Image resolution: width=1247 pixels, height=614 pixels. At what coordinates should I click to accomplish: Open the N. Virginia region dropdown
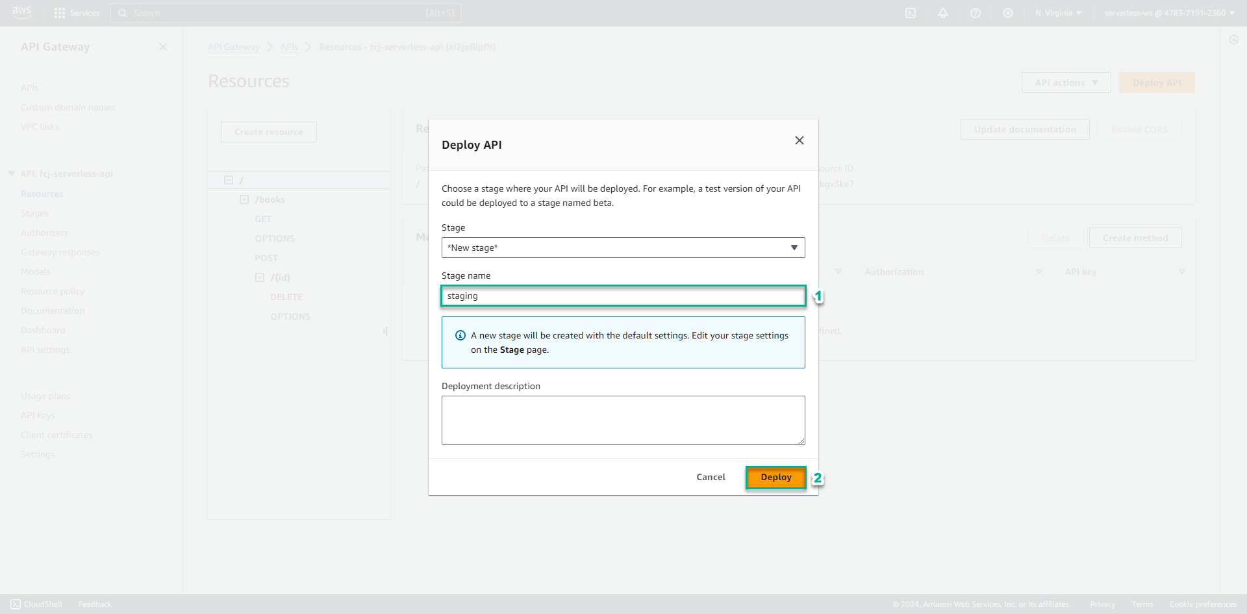[x=1058, y=13]
